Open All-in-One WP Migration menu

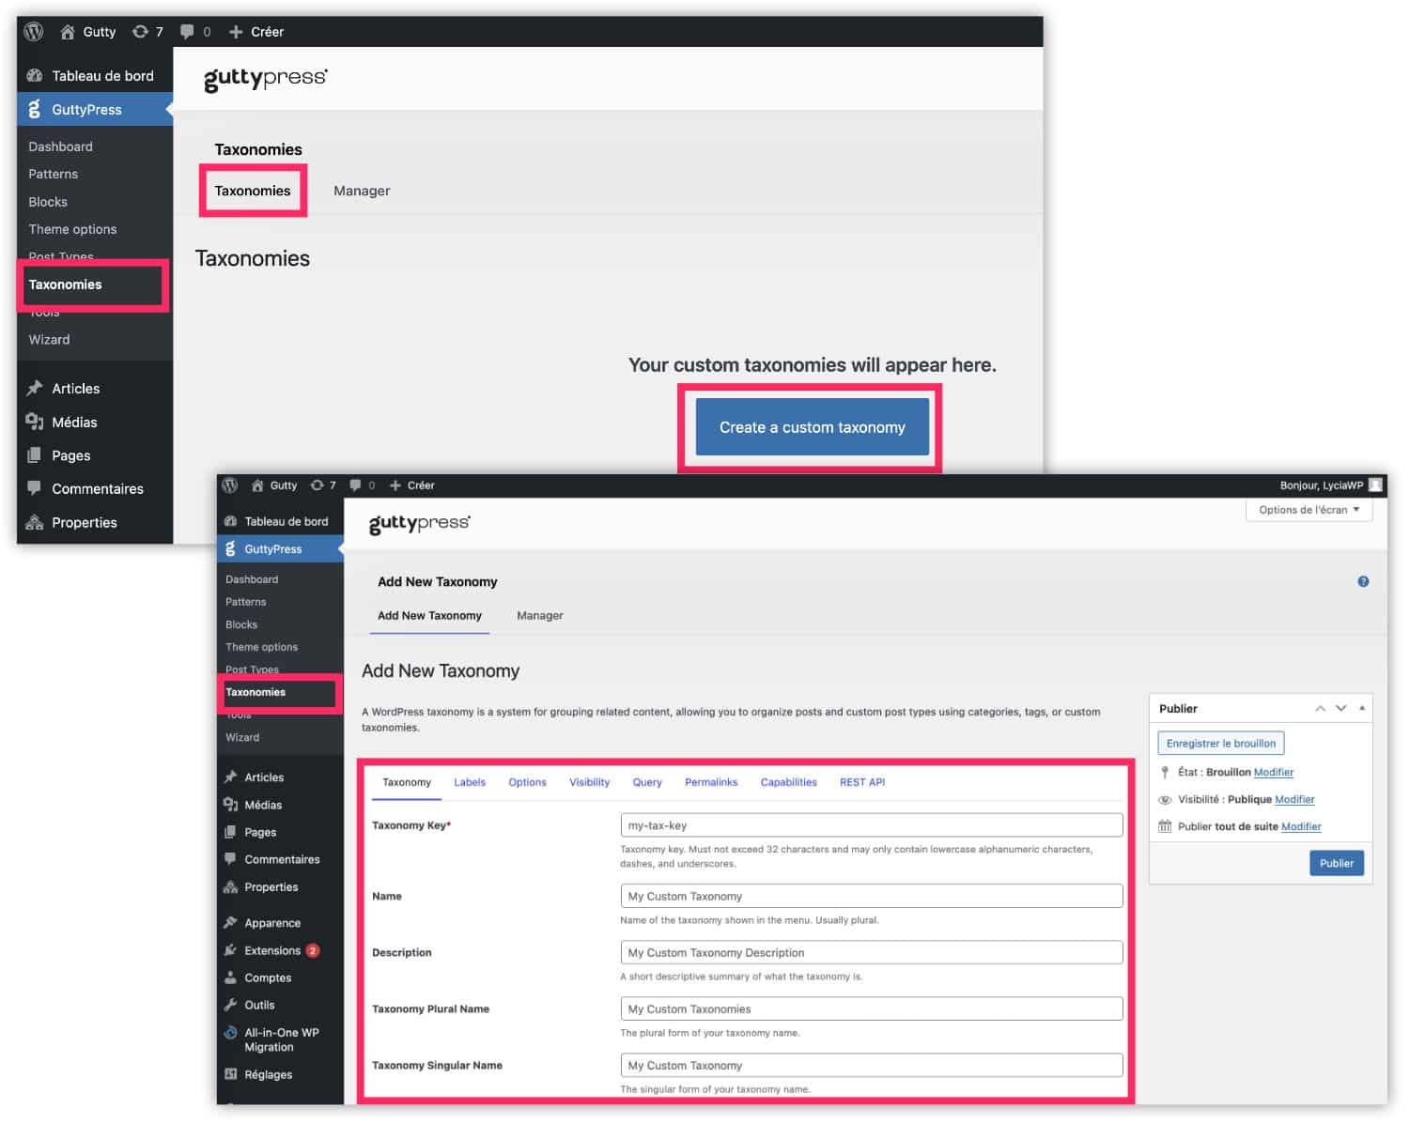pyautogui.click(x=280, y=1040)
